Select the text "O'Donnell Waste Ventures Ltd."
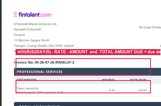The width and height of the screenshot is (161, 106). point(36,24)
